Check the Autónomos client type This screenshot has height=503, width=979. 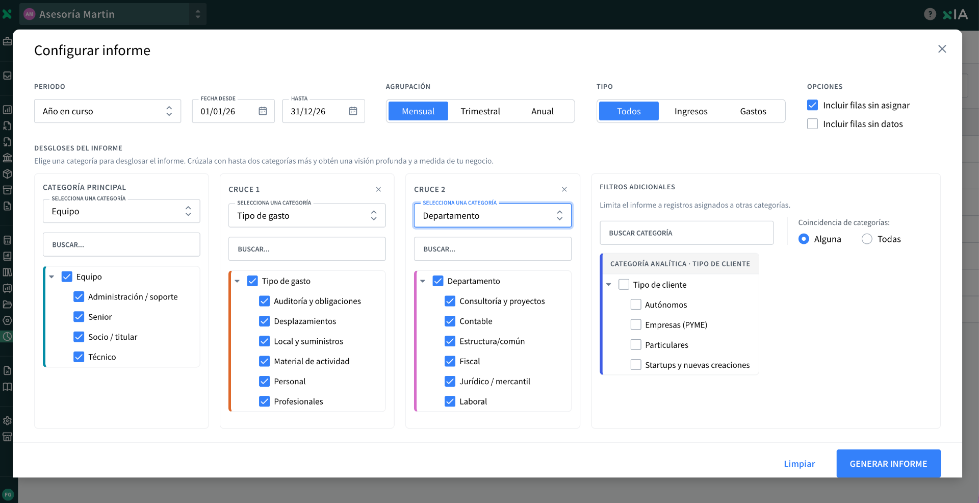click(636, 305)
